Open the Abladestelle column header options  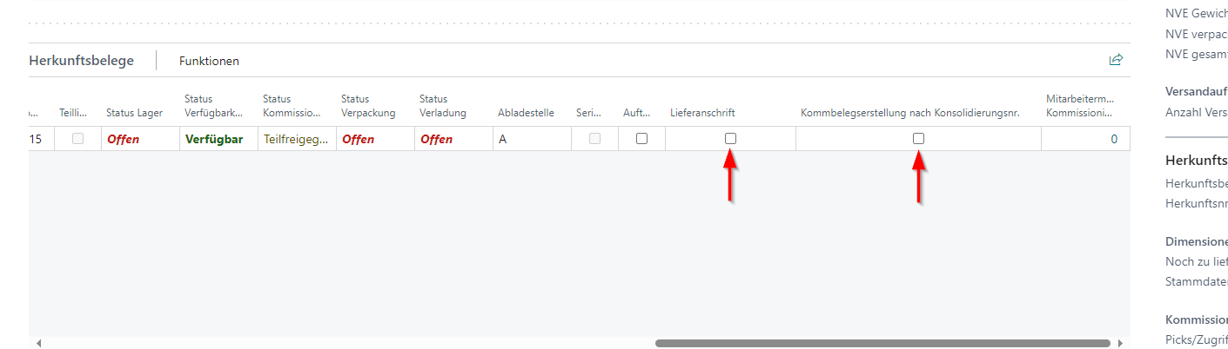pos(526,113)
